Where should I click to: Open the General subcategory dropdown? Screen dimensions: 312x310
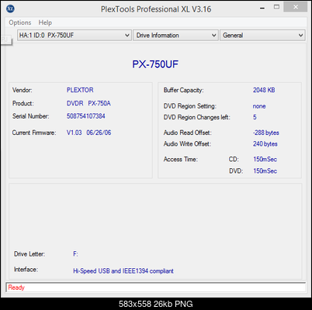point(262,35)
